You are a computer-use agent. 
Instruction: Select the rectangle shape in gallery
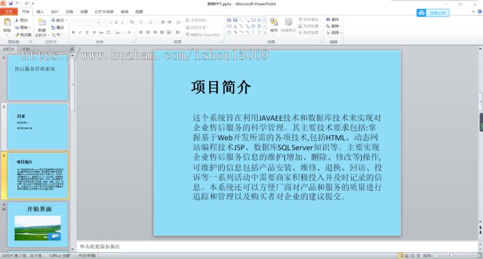pos(253,20)
